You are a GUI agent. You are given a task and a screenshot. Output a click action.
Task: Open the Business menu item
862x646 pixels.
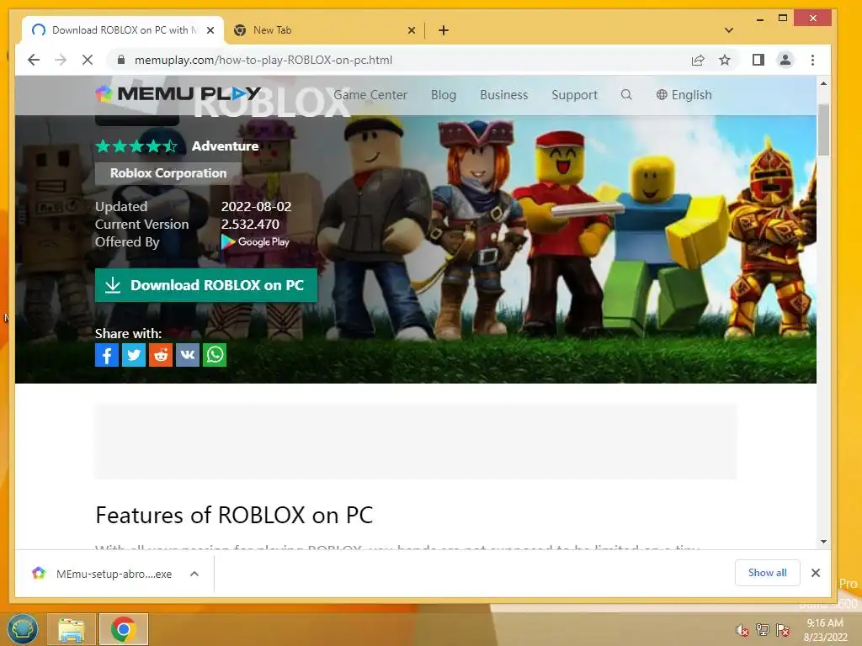click(503, 95)
